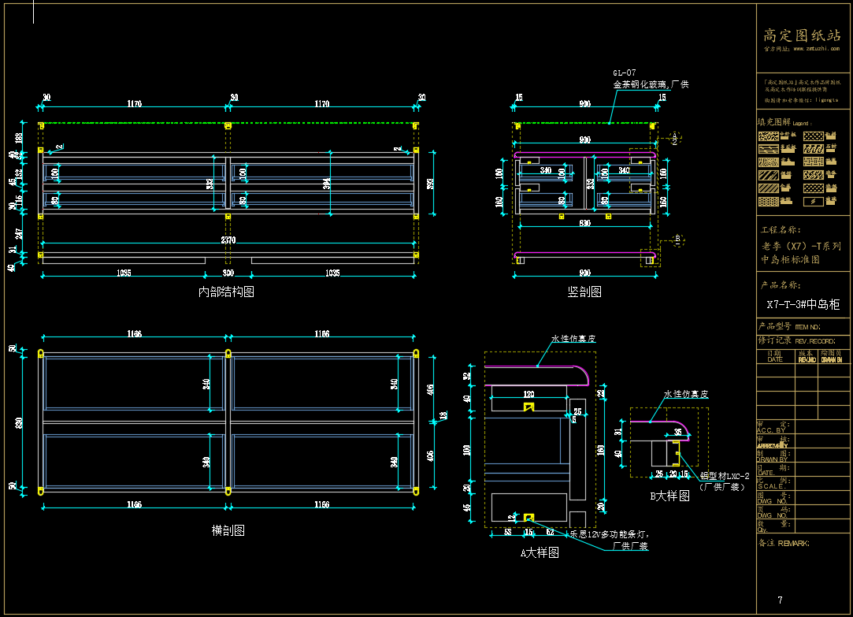Click the '(厂供厂装)' note under LXC-2
853x617 pixels.
coord(722,487)
